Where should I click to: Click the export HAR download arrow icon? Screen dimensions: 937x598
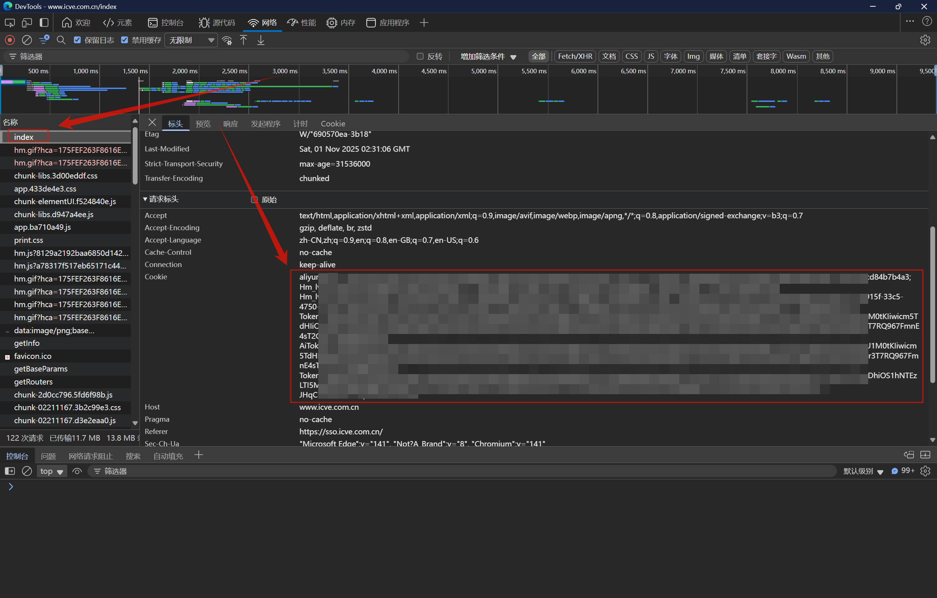coord(261,40)
